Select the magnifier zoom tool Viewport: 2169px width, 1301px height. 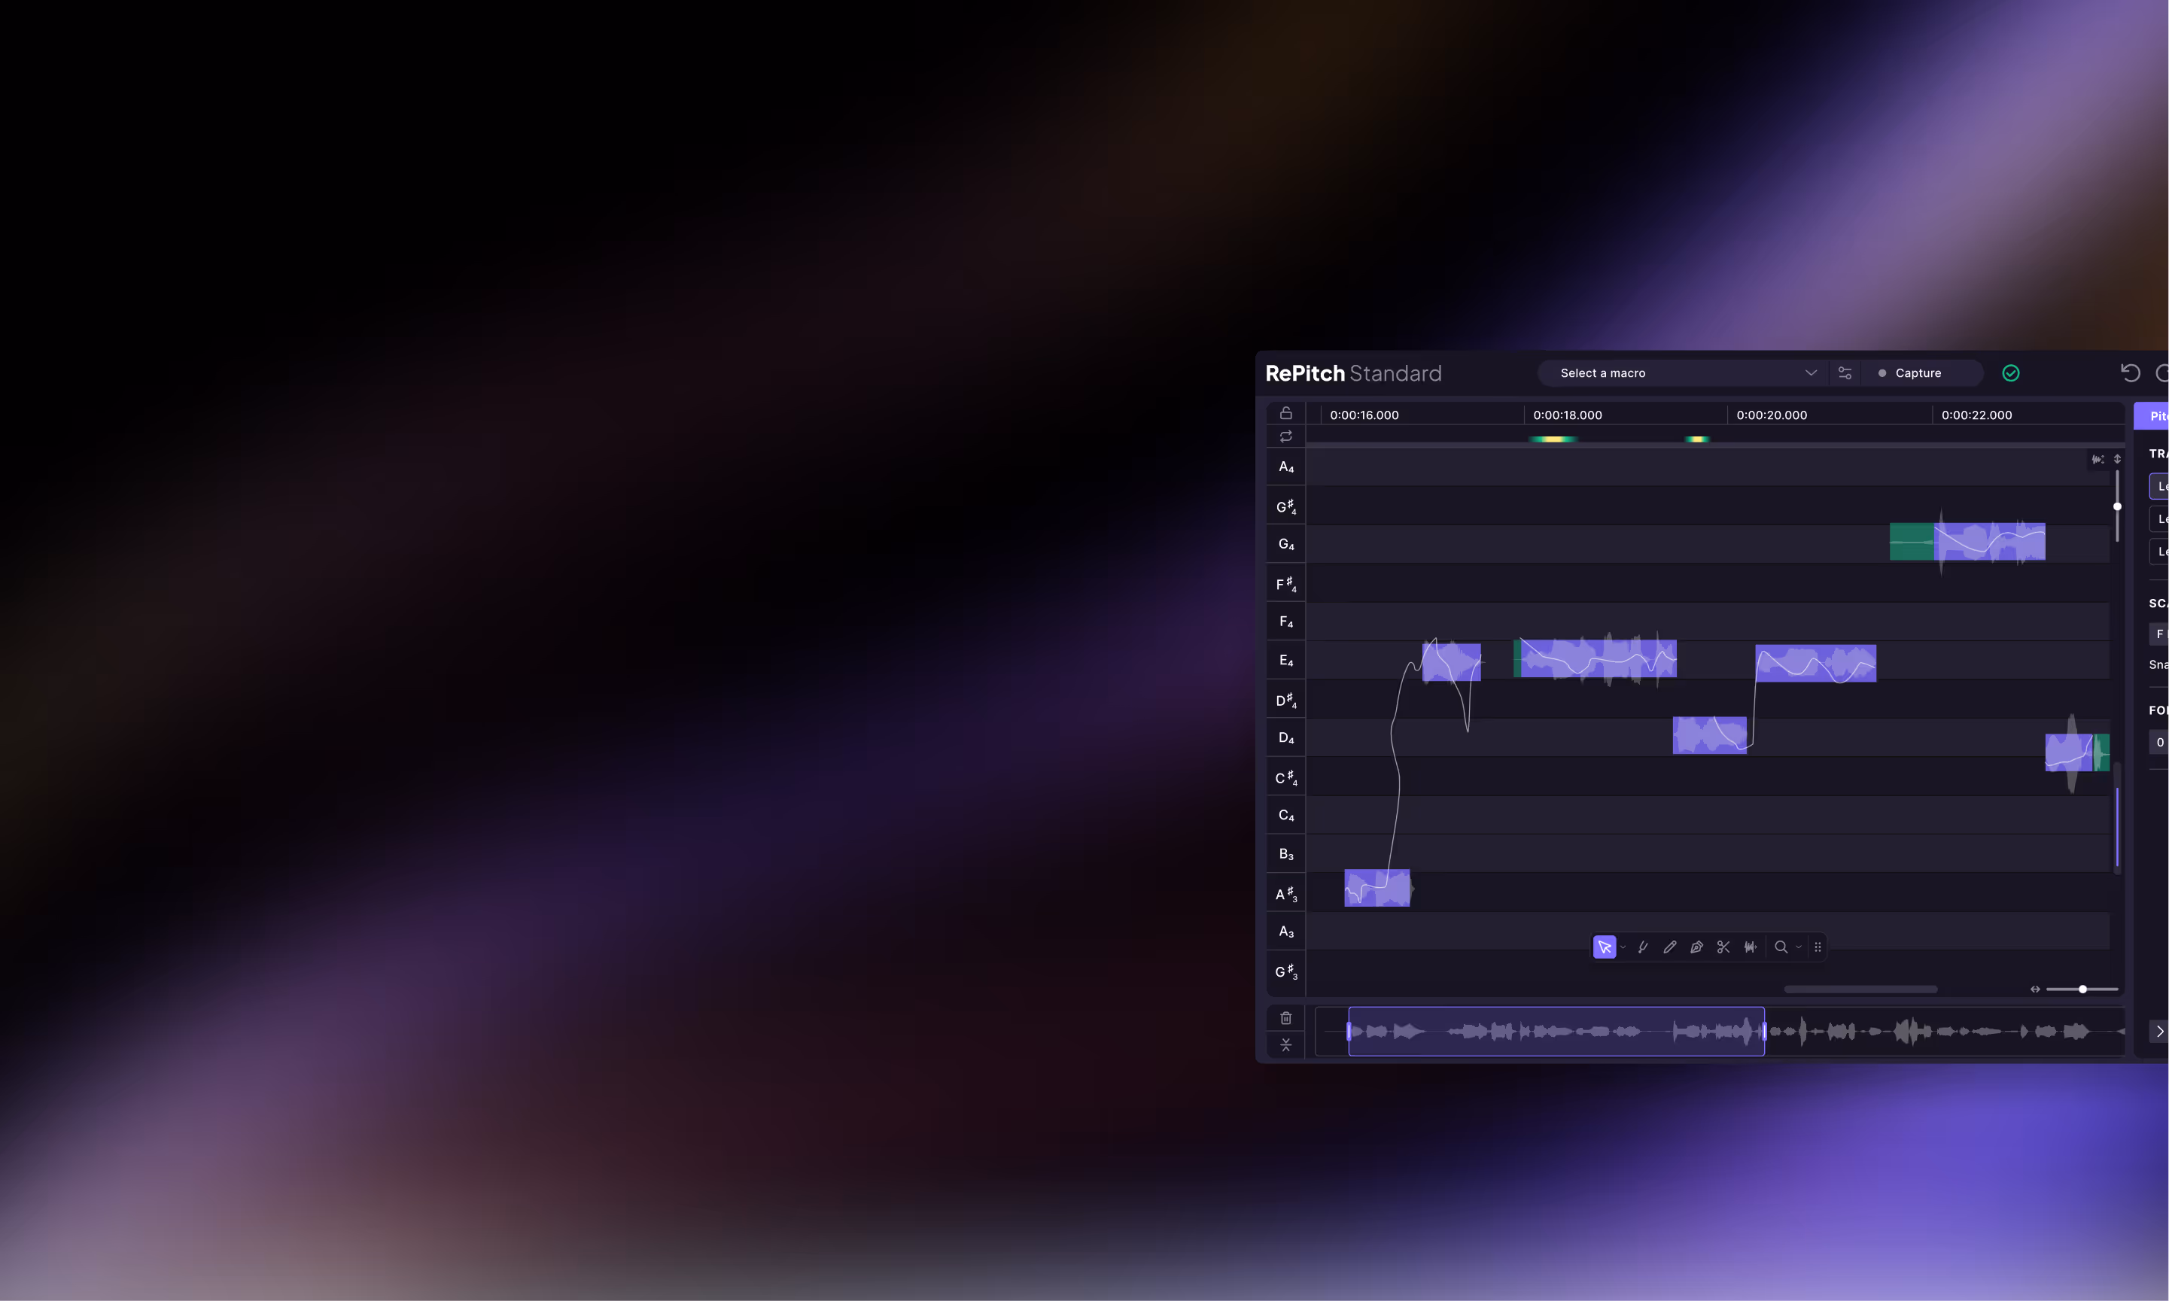tap(1781, 947)
